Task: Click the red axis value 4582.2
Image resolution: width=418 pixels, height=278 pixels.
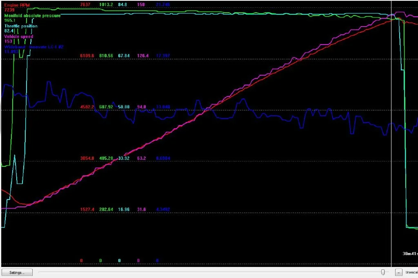Action: (x=87, y=107)
